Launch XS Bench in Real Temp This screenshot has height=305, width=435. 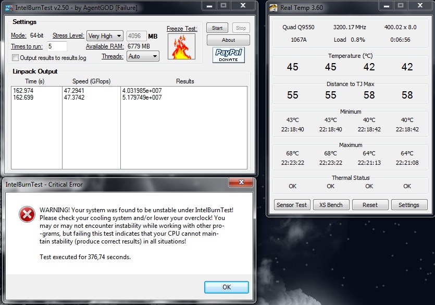[331, 205]
